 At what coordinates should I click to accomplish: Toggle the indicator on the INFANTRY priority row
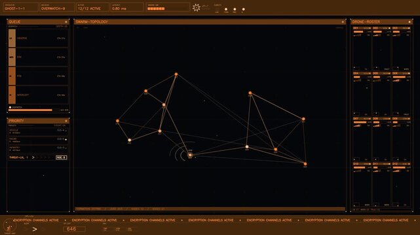tap(66, 148)
